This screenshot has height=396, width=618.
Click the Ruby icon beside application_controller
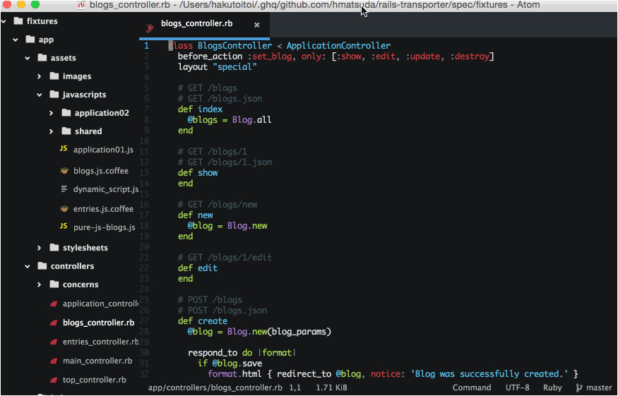(53, 304)
